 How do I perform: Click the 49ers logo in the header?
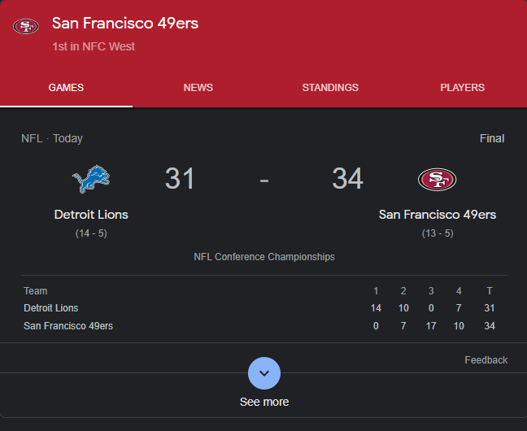click(x=26, y=26)
